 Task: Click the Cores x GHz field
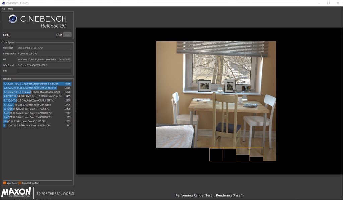[44, 53]
